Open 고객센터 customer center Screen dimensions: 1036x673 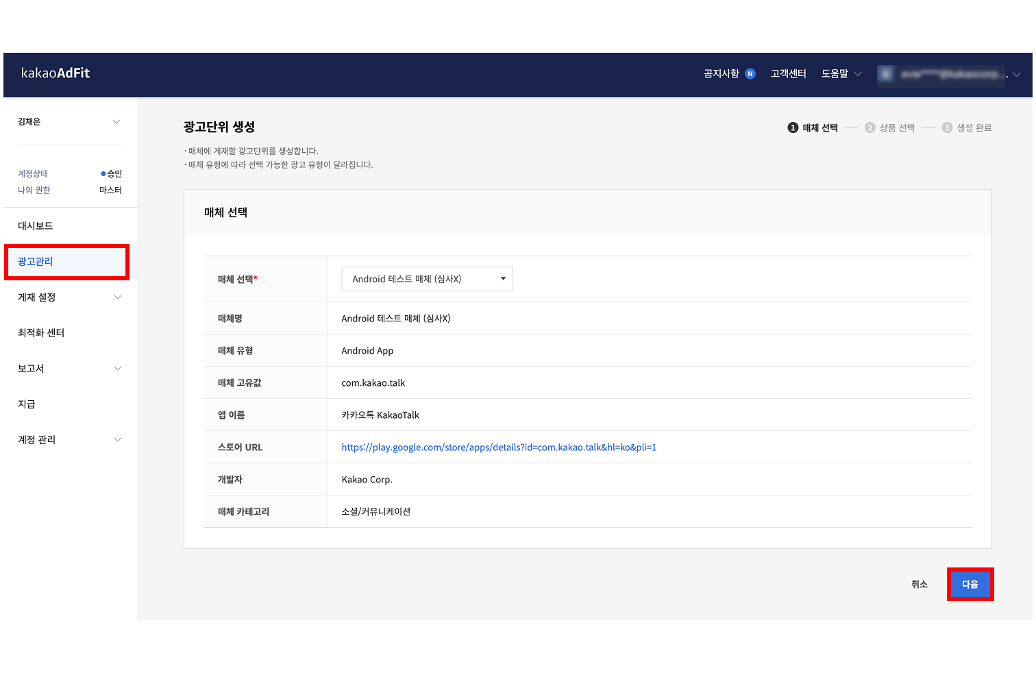[x=788, y=73]
